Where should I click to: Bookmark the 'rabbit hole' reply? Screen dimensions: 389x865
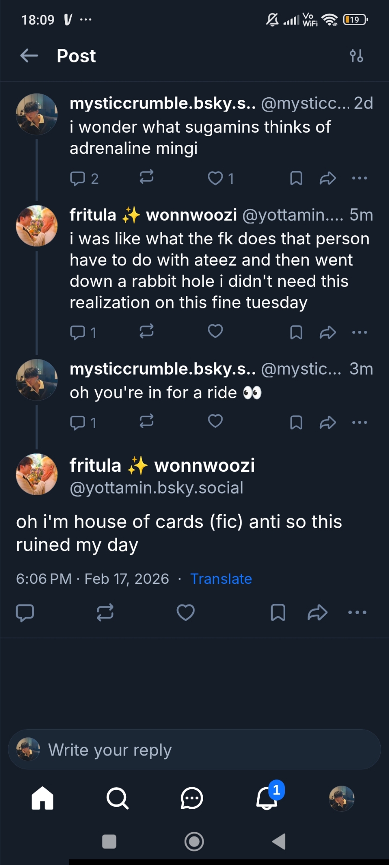coord(296,332)
